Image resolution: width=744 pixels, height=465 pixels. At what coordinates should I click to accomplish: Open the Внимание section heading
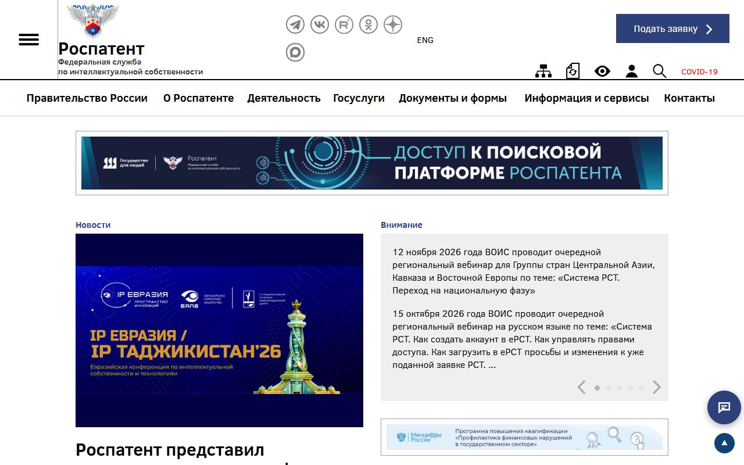pos(402,225)
